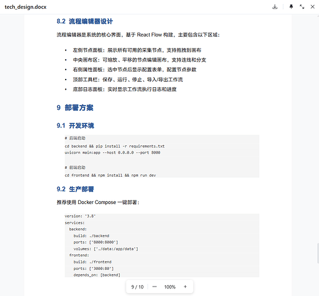Click heading 9.2 生产部署
Screen dimensions: 319x296
75,189
